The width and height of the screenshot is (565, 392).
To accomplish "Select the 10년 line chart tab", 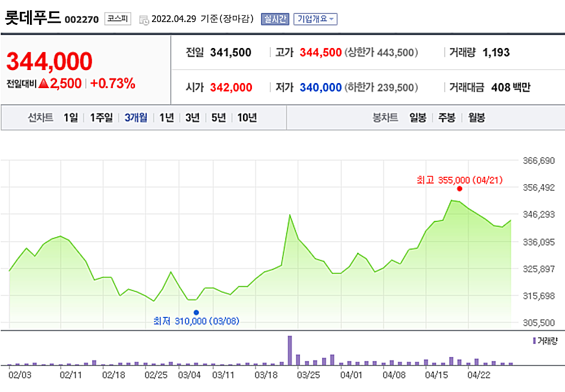I will (x=247, y=117).
